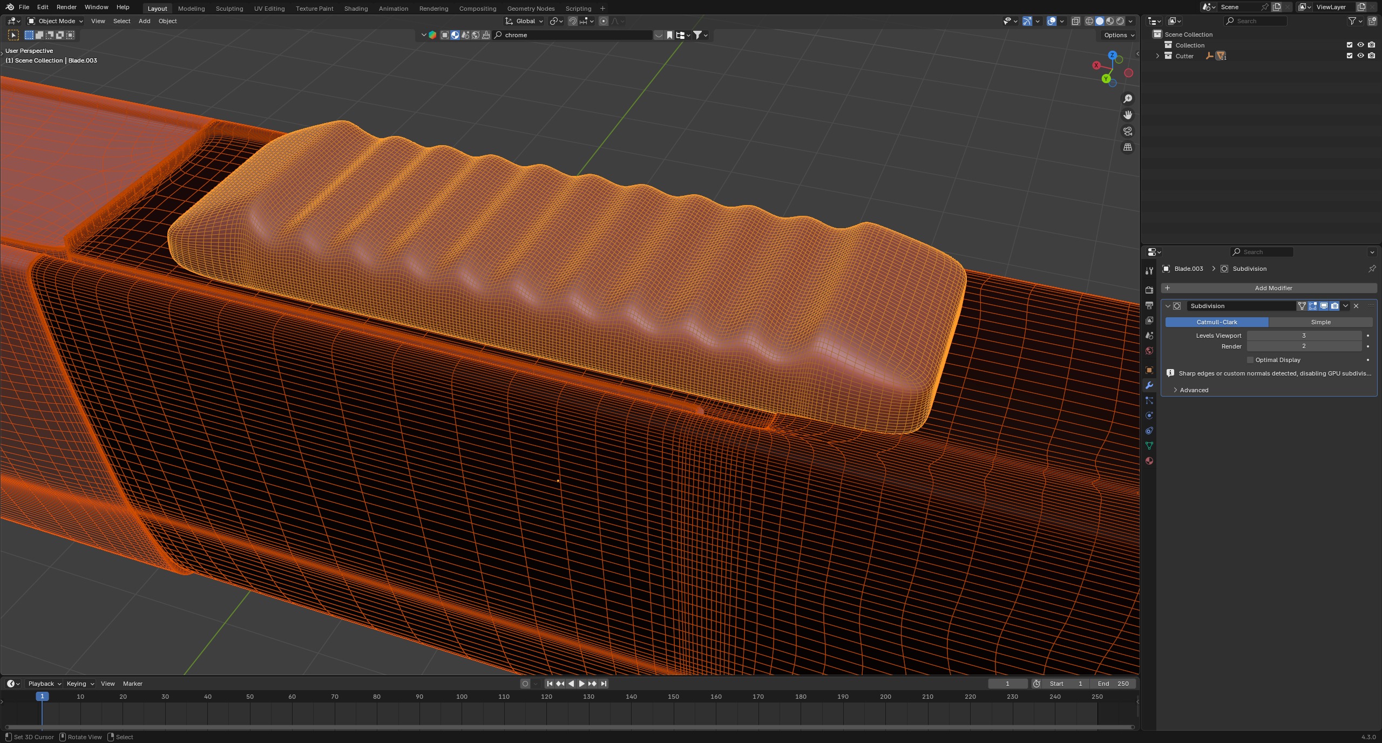Toggle X-ray mode in viewport header
Image resolution: width=1382 pixels, height=743 pixels.
point(1075,21)
